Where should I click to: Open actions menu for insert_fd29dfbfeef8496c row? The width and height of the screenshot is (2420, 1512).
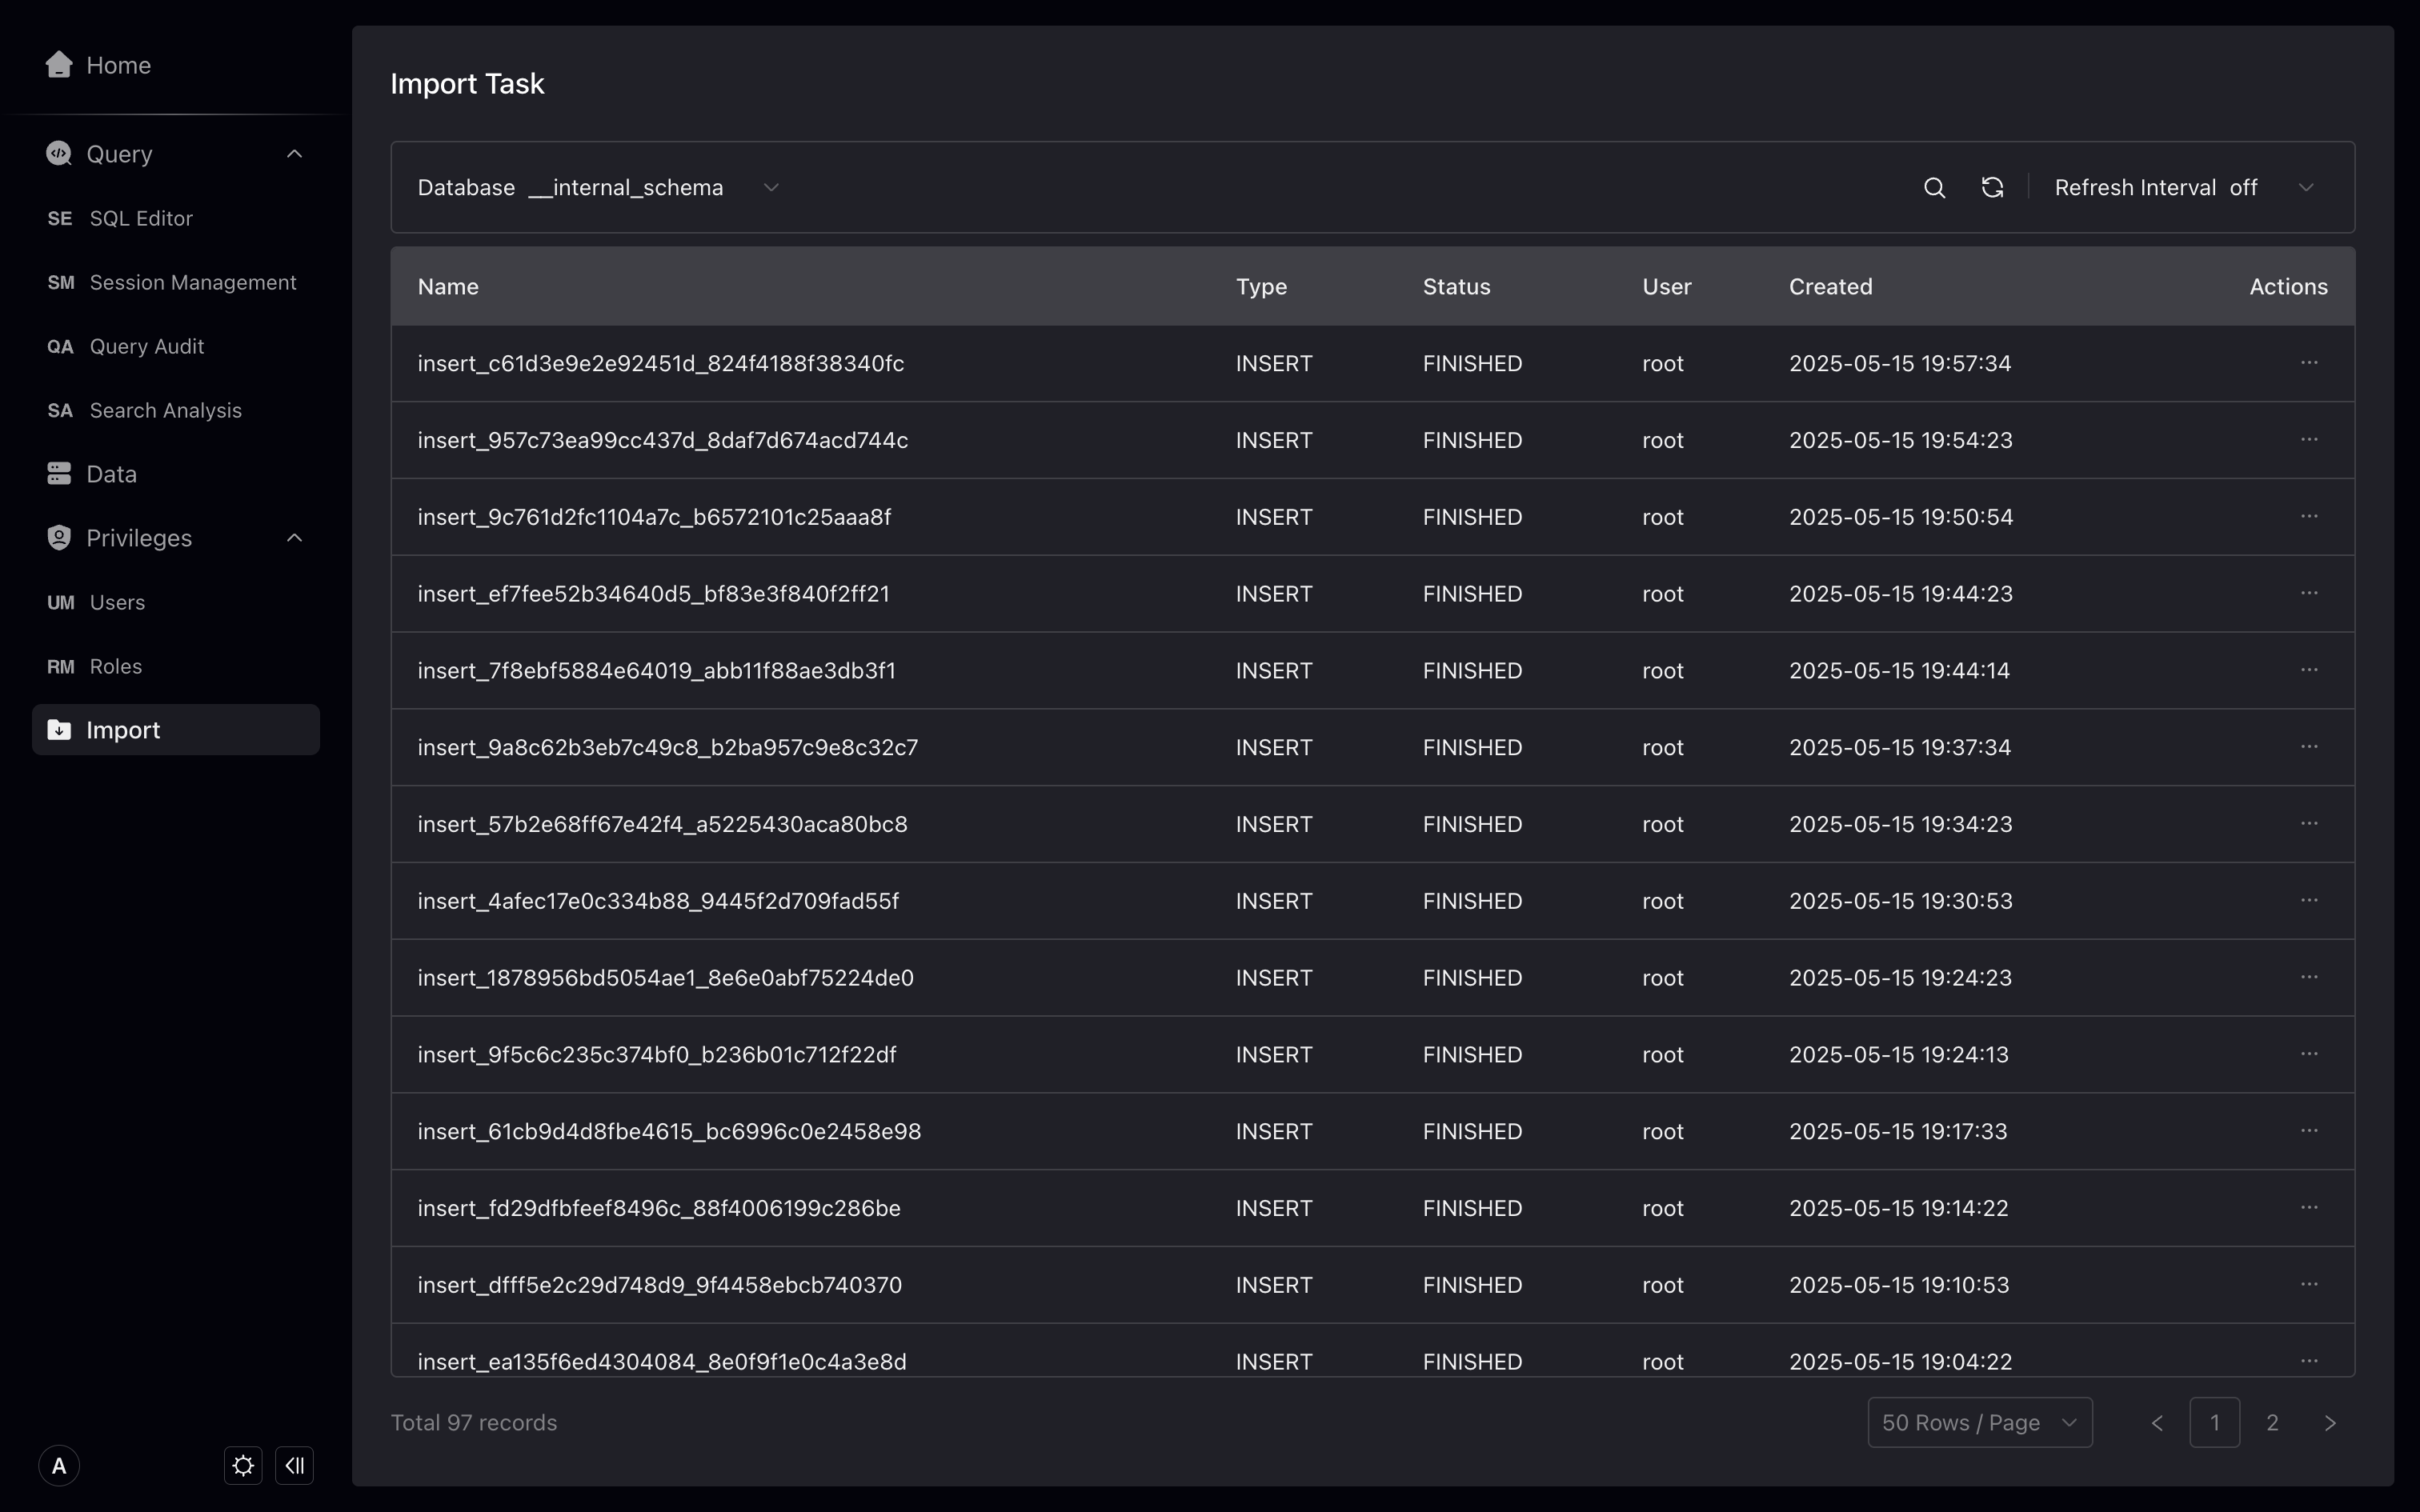tap(2309, 1208)
